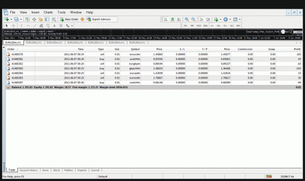The height and width of the screenshot is (181, 305).
Task: Click the New Order button
Action: (x=69, y=19)
